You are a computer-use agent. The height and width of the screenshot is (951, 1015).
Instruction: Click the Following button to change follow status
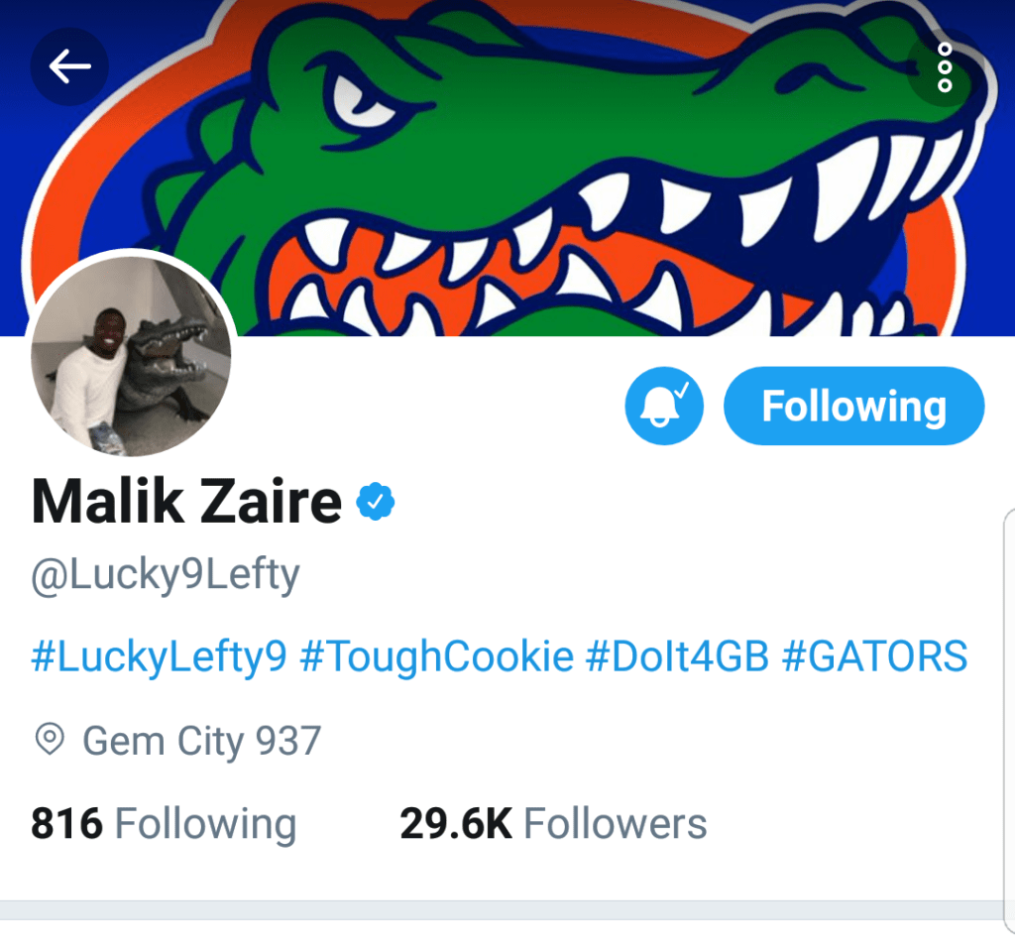click(853, 405)
